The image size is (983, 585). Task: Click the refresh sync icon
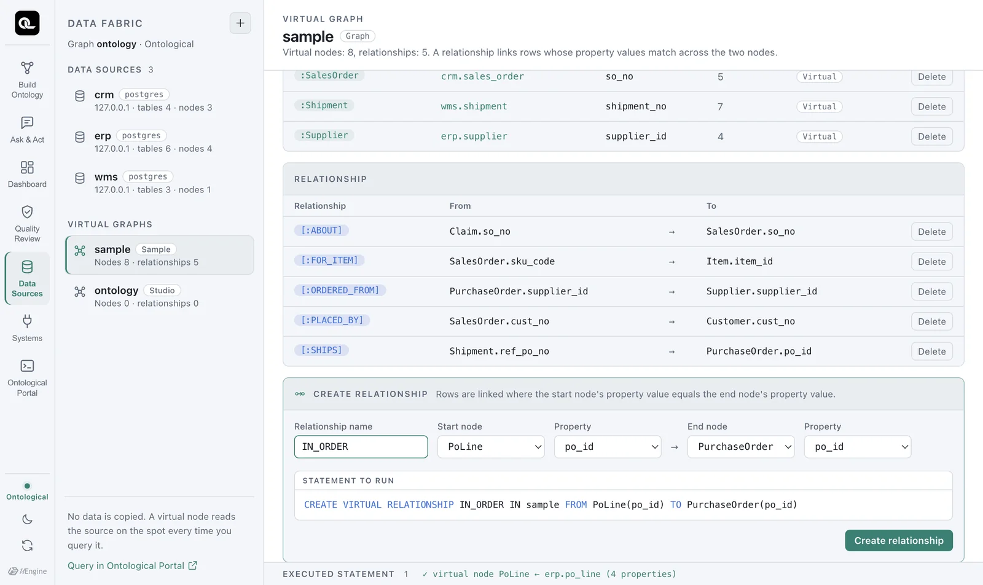point(27,545)
